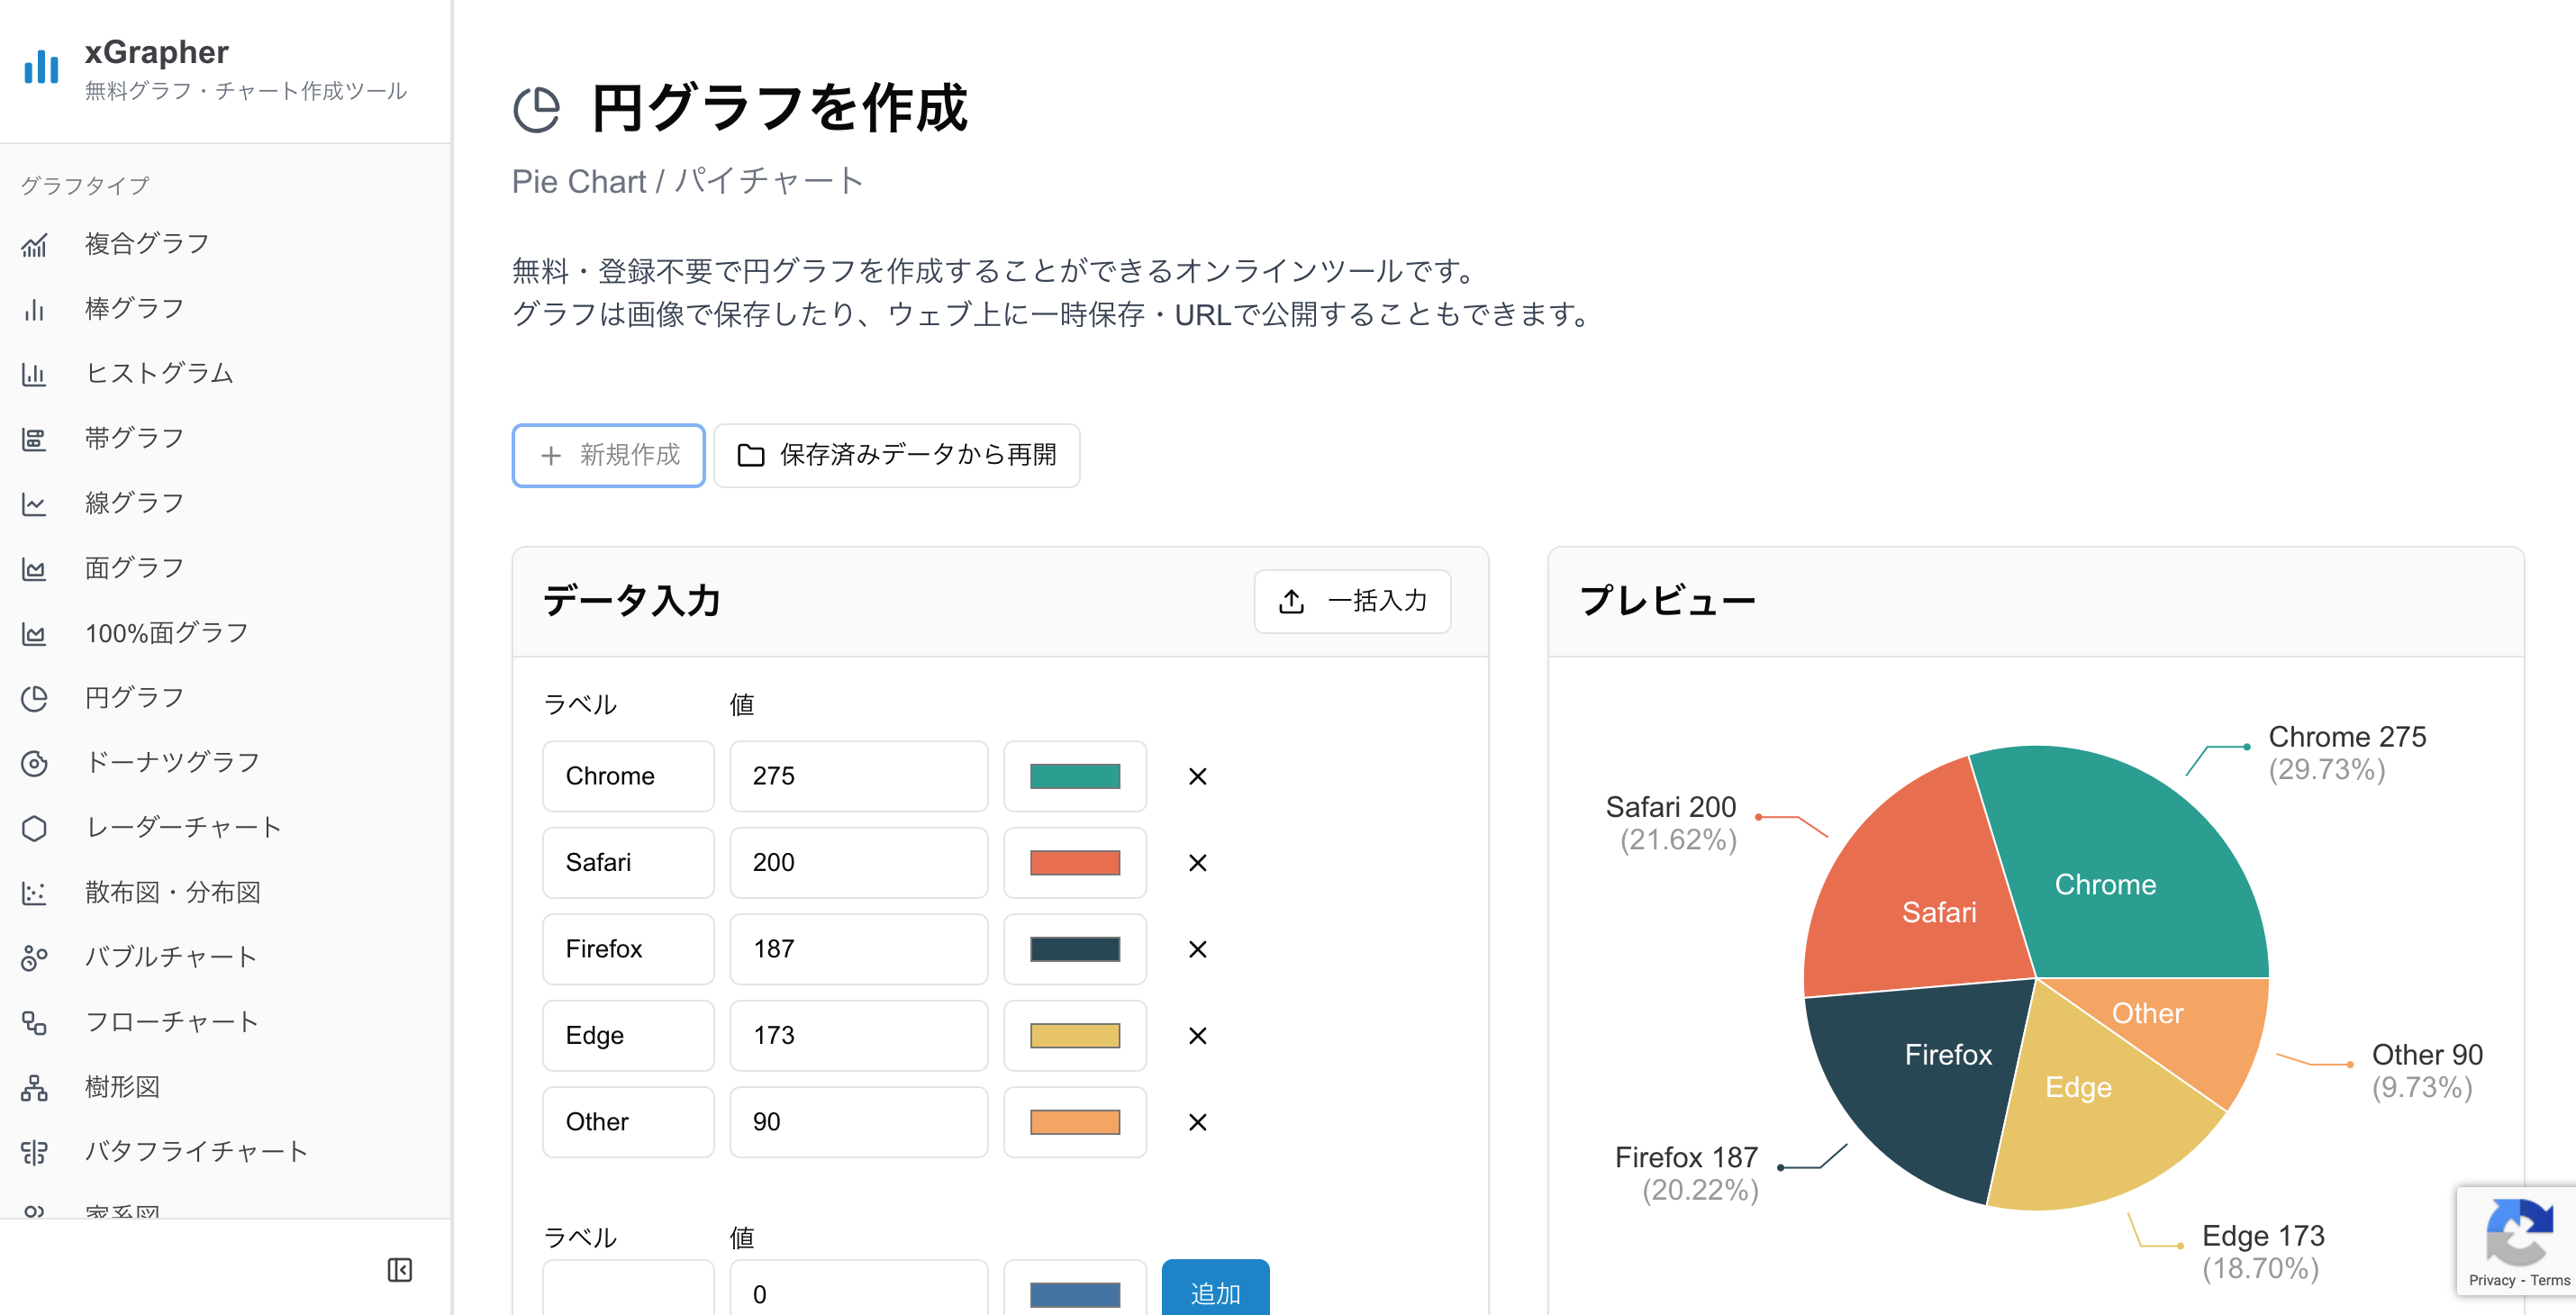This screenshot has width=2576, height=1315.
Task: Remove the Firefox data row
Action: [x=1196, y=949]
